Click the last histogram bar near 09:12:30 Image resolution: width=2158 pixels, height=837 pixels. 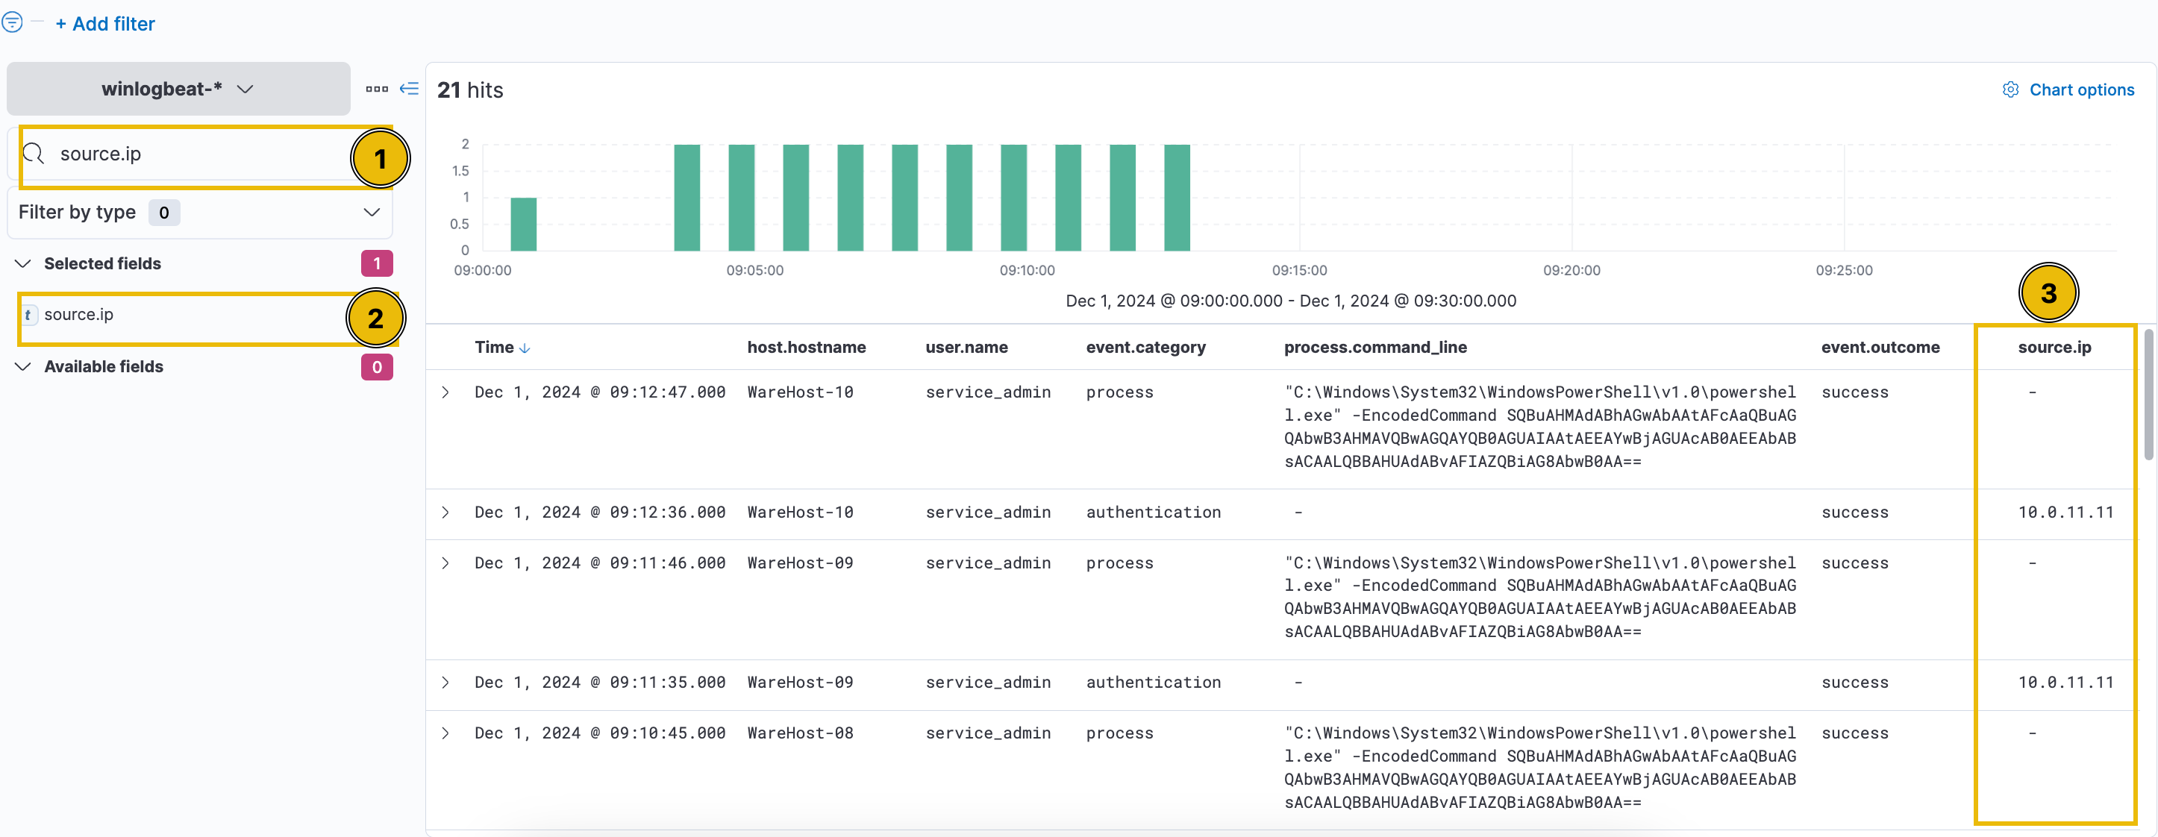click(x=1177, y=198)
